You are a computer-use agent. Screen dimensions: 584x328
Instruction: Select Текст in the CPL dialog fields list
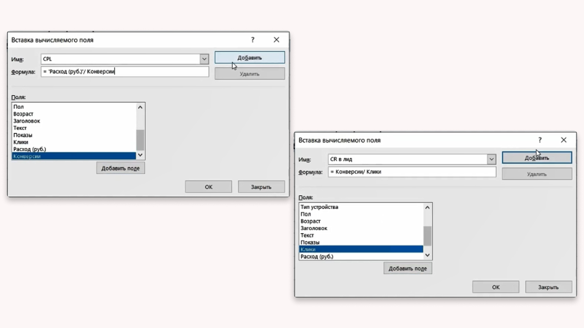click(x=74, y=128)
